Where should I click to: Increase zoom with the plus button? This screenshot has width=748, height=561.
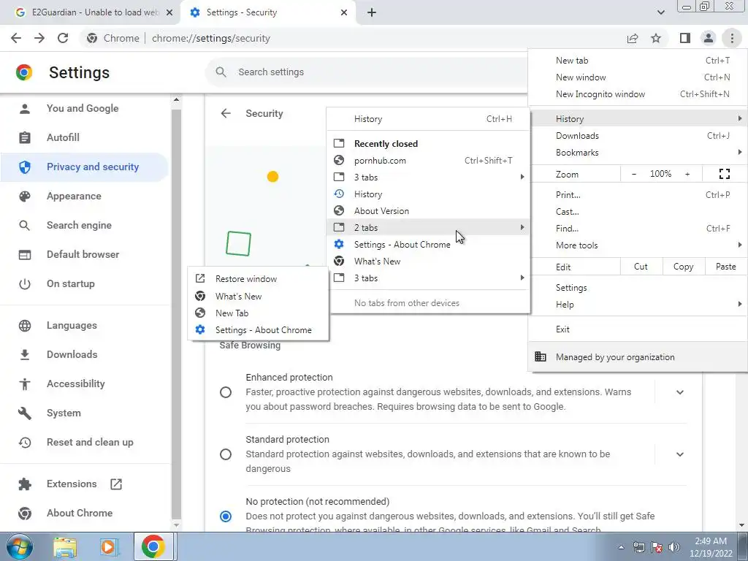687,174
